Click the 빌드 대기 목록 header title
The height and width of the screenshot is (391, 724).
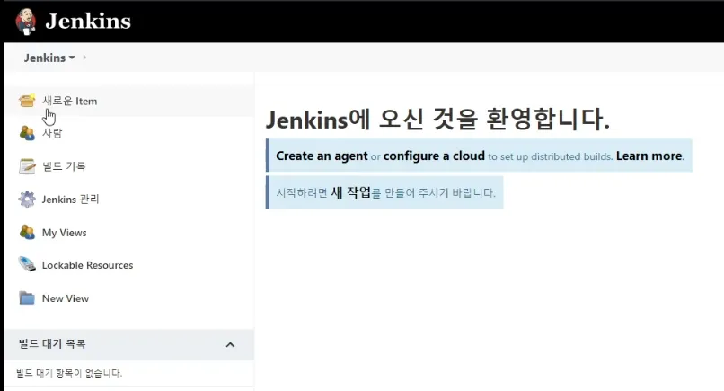(52, 344)
